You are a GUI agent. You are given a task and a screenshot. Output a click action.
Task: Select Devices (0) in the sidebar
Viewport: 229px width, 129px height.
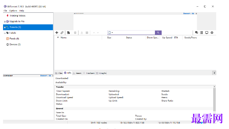pyautogui.click(x=15, y=44)
